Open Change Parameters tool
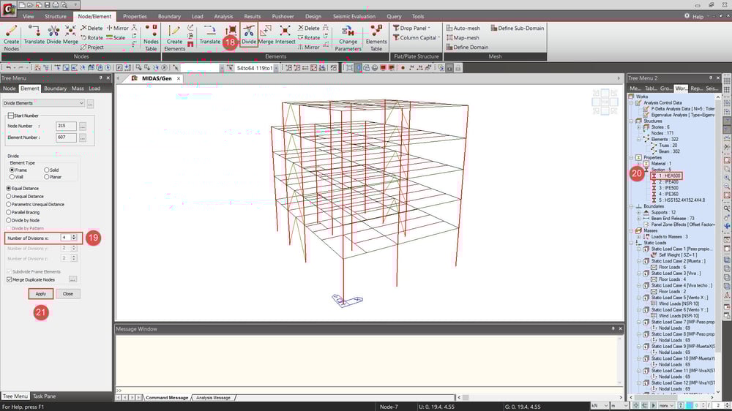732x411 pixels. pos(348,37)
